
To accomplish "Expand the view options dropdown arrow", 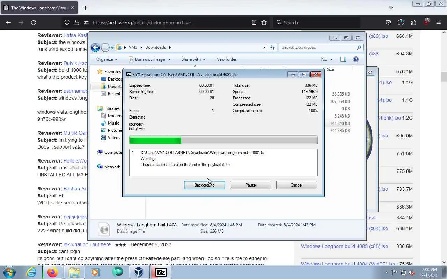I will tap(331, 59).
